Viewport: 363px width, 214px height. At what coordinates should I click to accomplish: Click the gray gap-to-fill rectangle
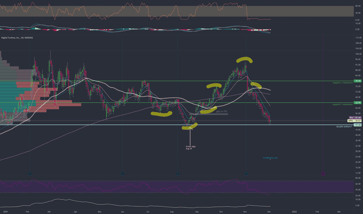pyautogui.click(x=208, y=114)
